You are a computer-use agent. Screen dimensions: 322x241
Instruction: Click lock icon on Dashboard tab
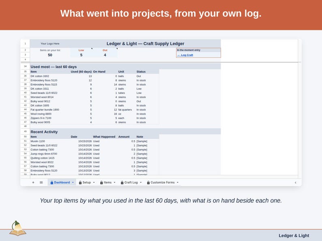point(52,182)
